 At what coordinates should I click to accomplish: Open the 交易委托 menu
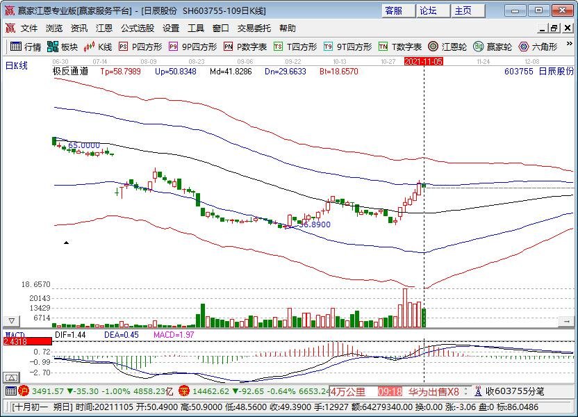pos(254,28)
